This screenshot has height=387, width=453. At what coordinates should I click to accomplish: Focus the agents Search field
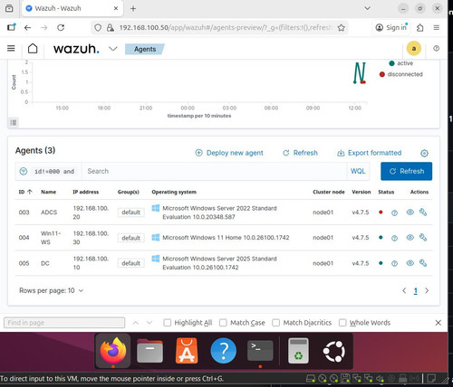click(x=215, y=171)
